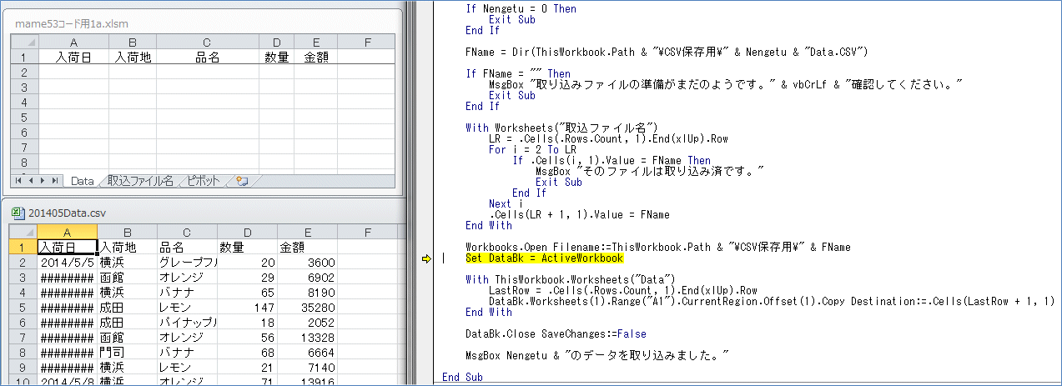Click the Workbooks.Open Filename code line

coord(657,247)
